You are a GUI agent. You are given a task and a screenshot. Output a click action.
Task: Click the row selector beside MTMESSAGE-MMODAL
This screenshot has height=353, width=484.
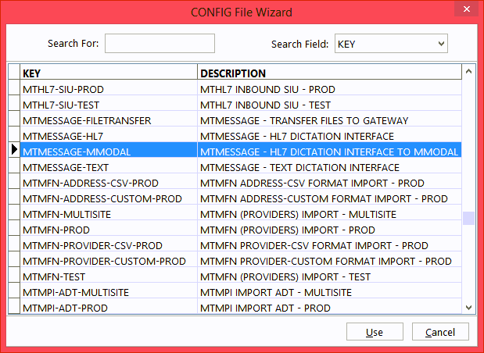[14, 152]
